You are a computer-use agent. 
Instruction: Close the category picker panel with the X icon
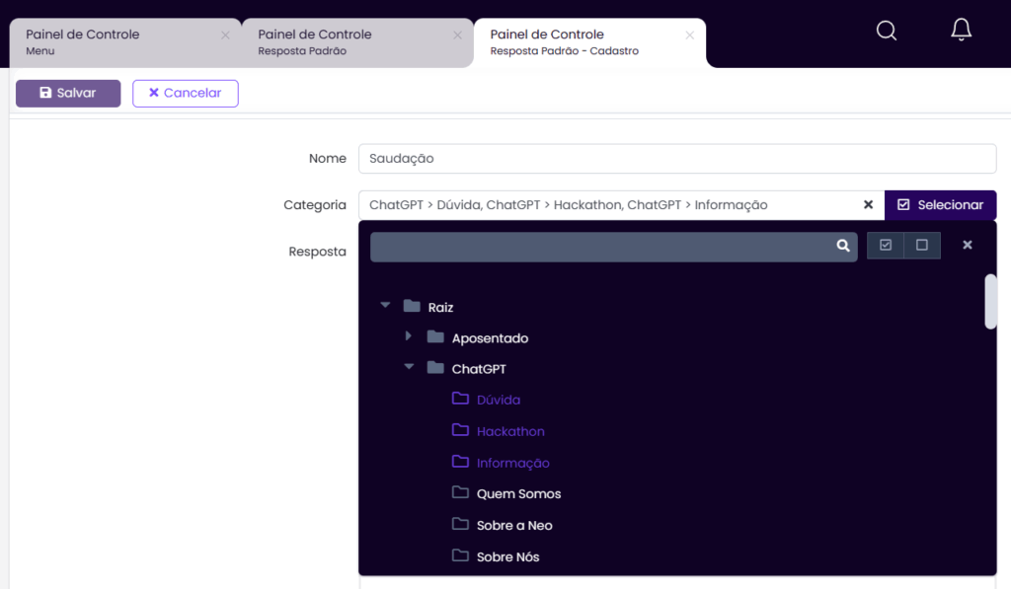[x=968, y=245]
